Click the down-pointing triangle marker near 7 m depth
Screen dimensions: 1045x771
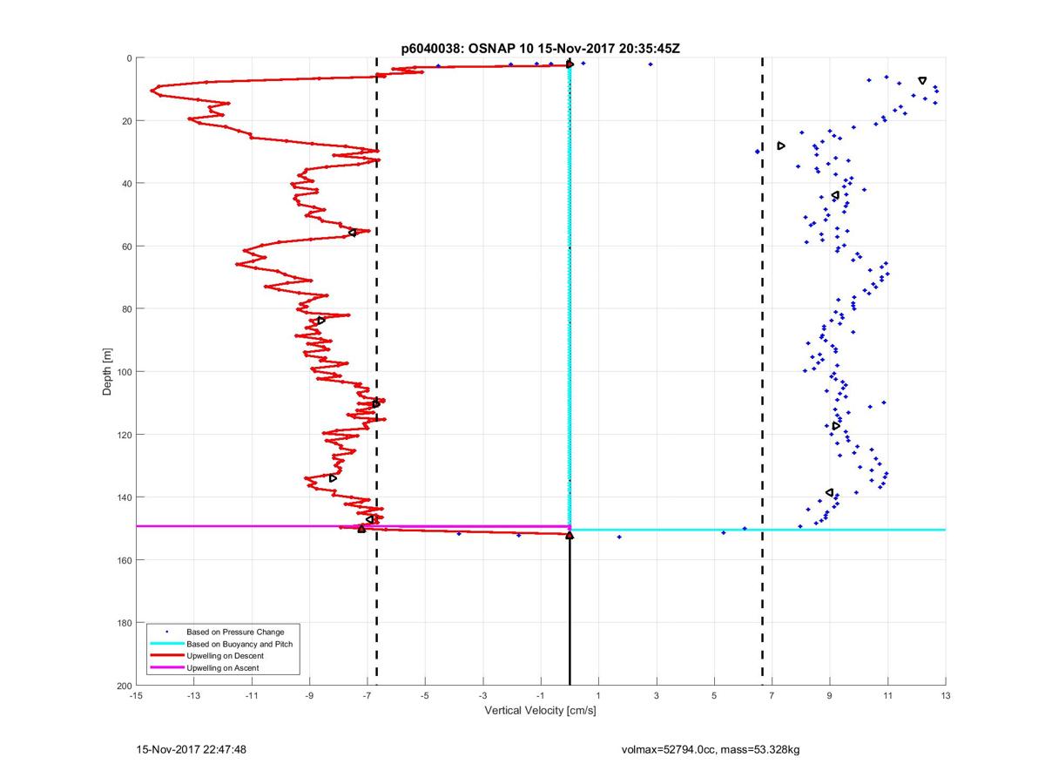(922, 81)
